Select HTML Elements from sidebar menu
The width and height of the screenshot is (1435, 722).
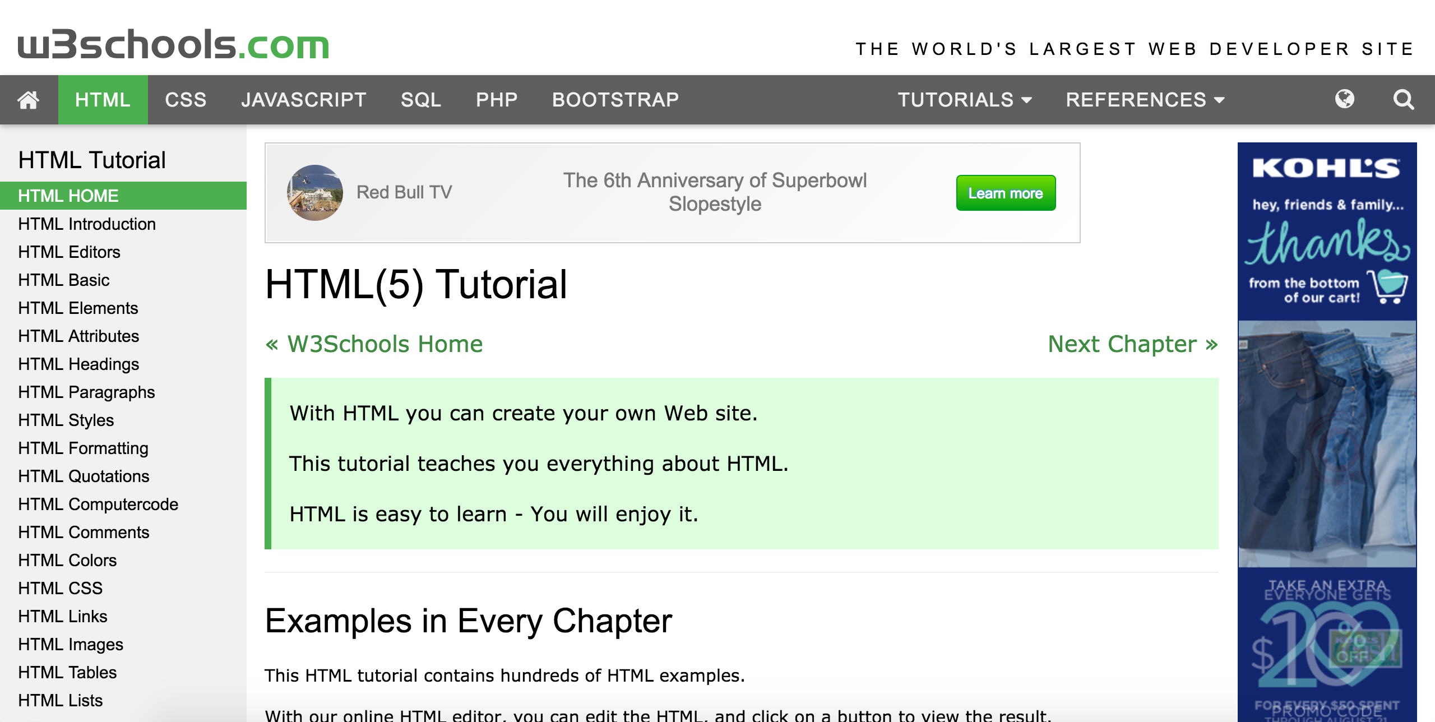point(79,308)
